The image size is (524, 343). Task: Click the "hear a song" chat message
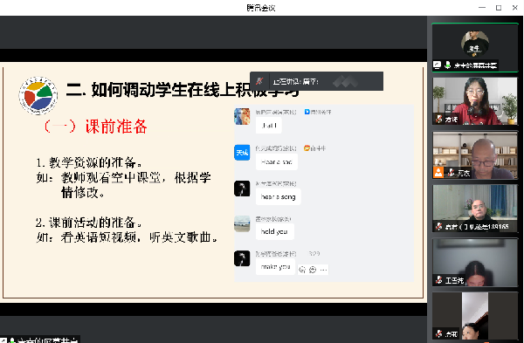[278, 196]
